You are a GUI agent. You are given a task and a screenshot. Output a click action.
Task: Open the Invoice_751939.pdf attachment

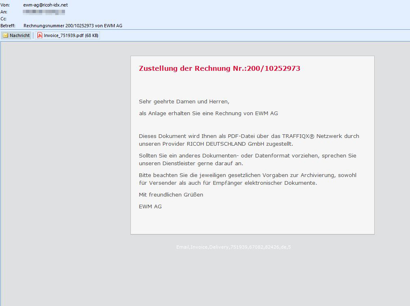point(68,35)
